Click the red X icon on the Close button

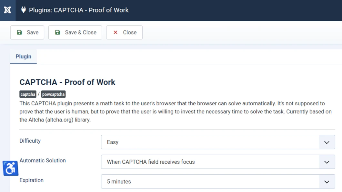pyautogui.click(x=115, y=32)
